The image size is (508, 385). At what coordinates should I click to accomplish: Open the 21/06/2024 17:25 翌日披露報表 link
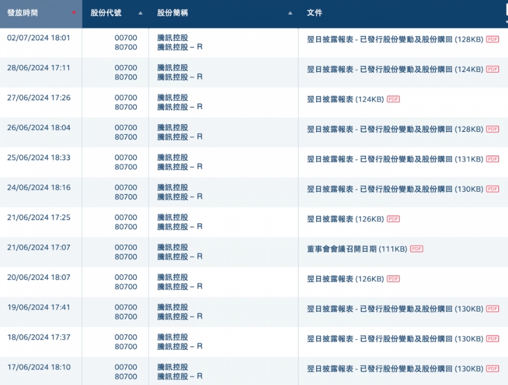pyautogui.click(x=345, y=219)
